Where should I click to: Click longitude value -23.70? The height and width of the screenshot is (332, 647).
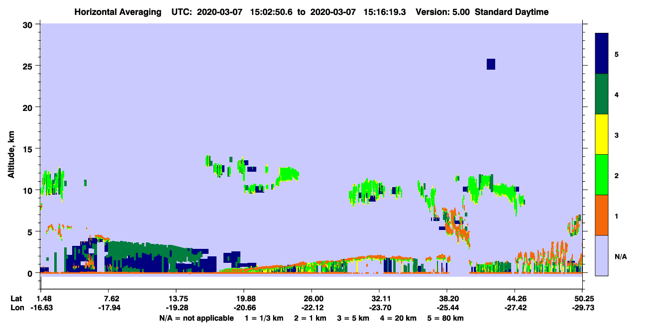click(x=379, y=308)
